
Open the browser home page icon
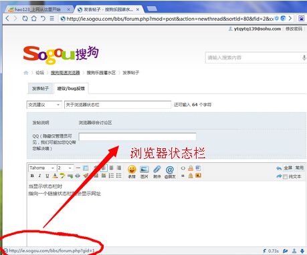pyautogui.click(x=34, y=18)
